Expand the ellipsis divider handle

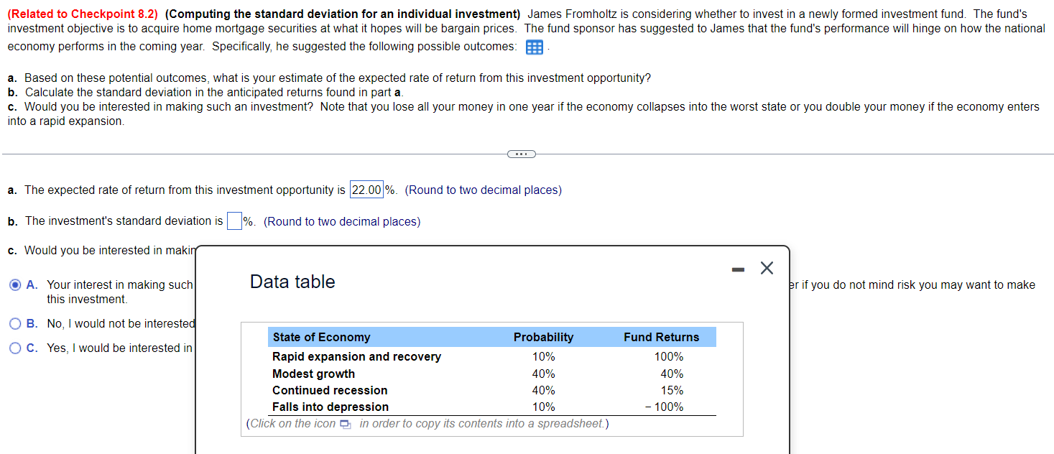coord(521,154)
